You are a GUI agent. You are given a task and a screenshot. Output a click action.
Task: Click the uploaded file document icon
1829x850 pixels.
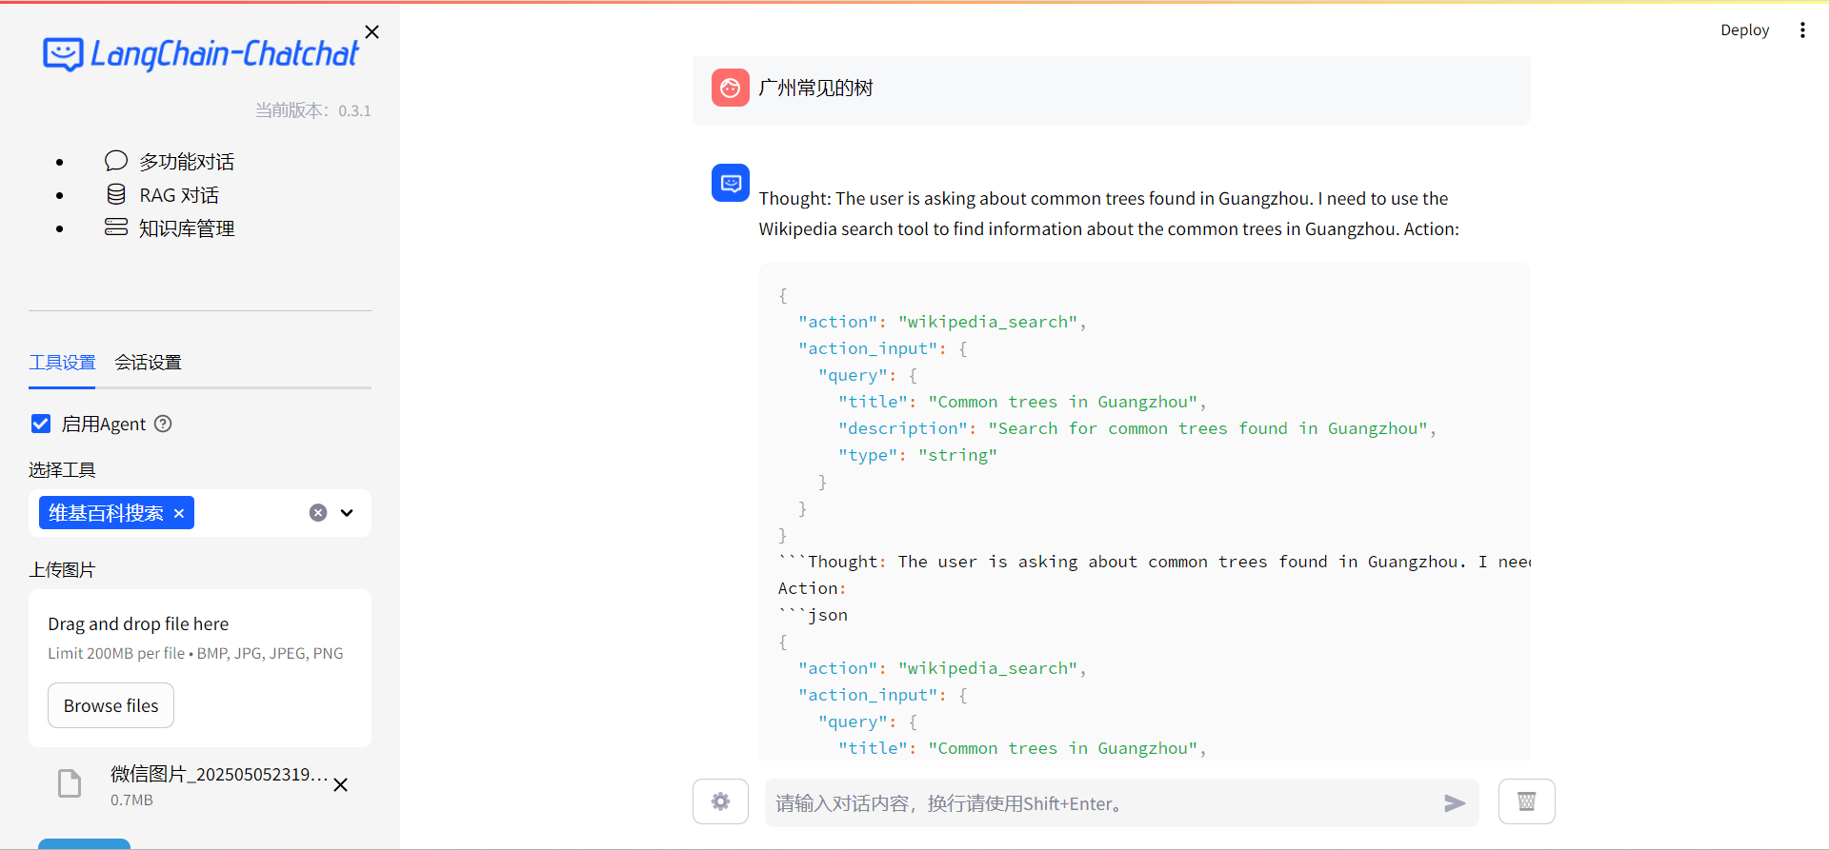[x=70, y=783]
